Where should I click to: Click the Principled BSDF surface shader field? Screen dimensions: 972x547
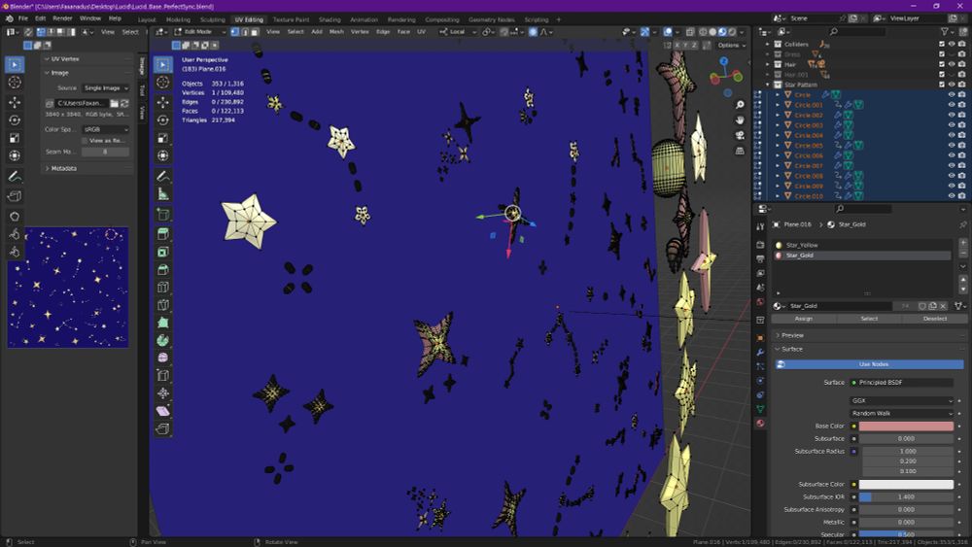(x=902, y=383)
